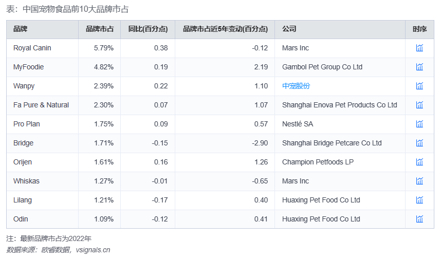Screen dimensions: 440x259
Task: View the Whiskas time series chart
Action: [x=419, y=181]
